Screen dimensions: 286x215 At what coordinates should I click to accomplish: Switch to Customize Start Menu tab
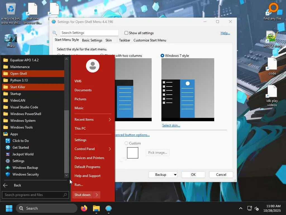tap(150, 40)
